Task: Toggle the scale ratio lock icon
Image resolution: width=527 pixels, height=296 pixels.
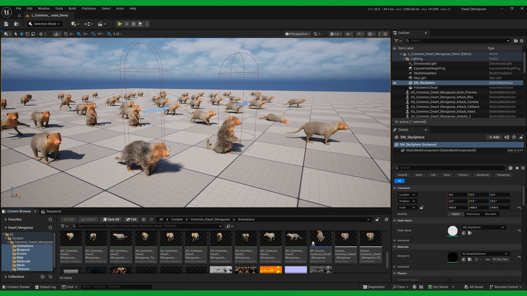Action: (422, 208)
